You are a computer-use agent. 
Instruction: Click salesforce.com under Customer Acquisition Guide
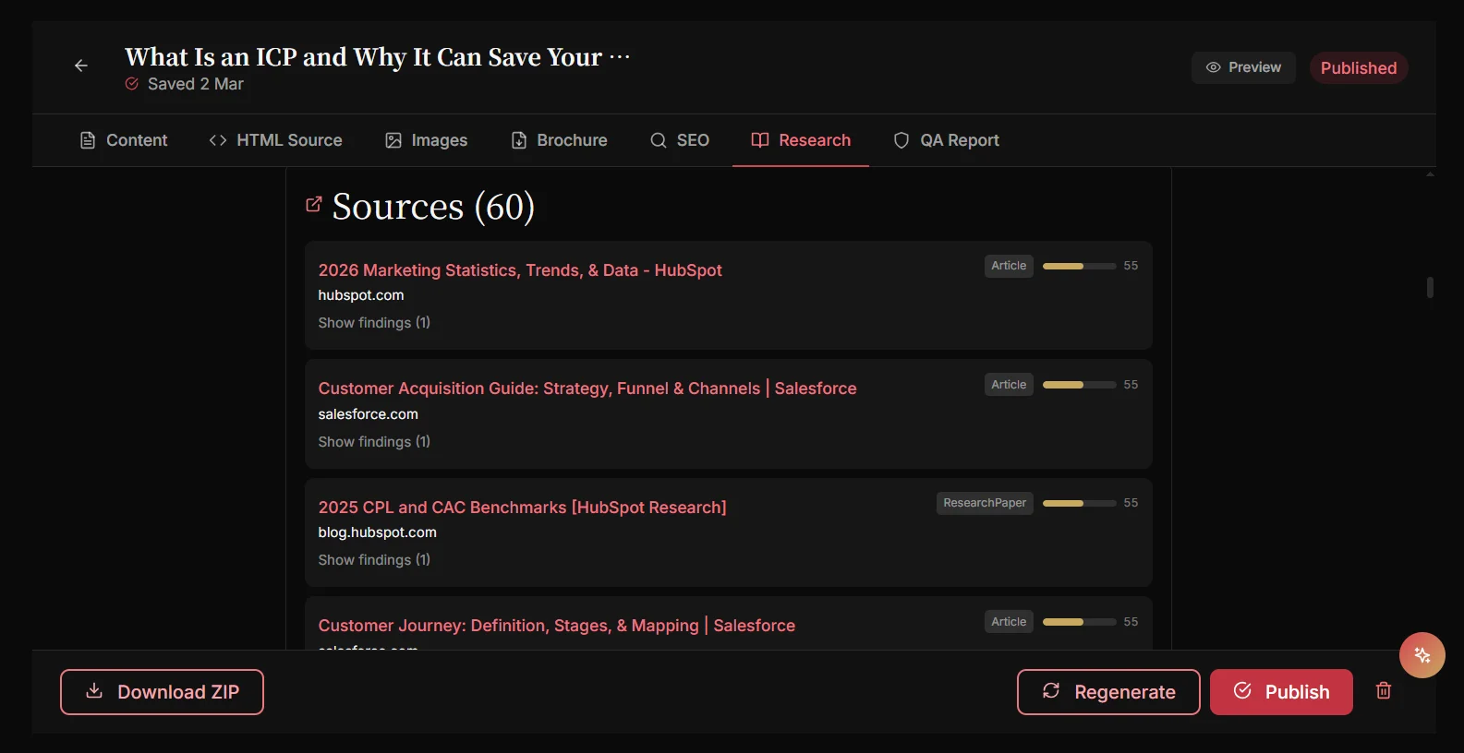(x=368, y=414)
